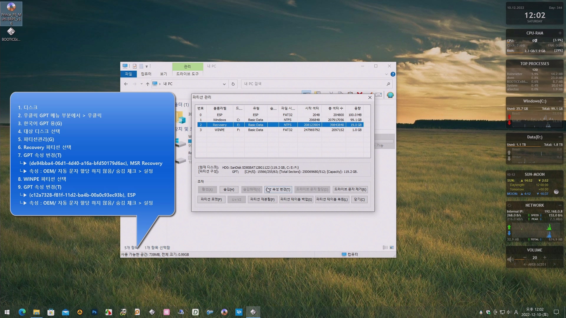
Task: Open the green D app on taskbar
Action: 195,312
